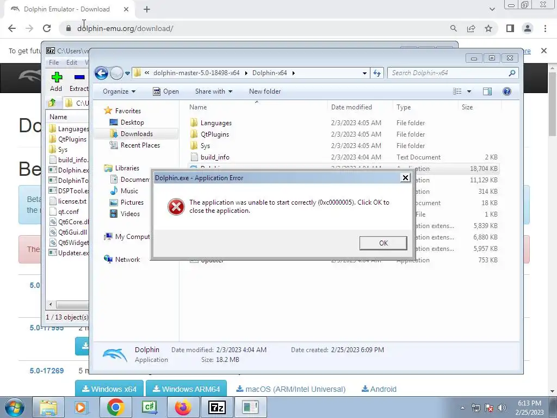
Task: Sort by Type column header
Action: click(404, 107)
